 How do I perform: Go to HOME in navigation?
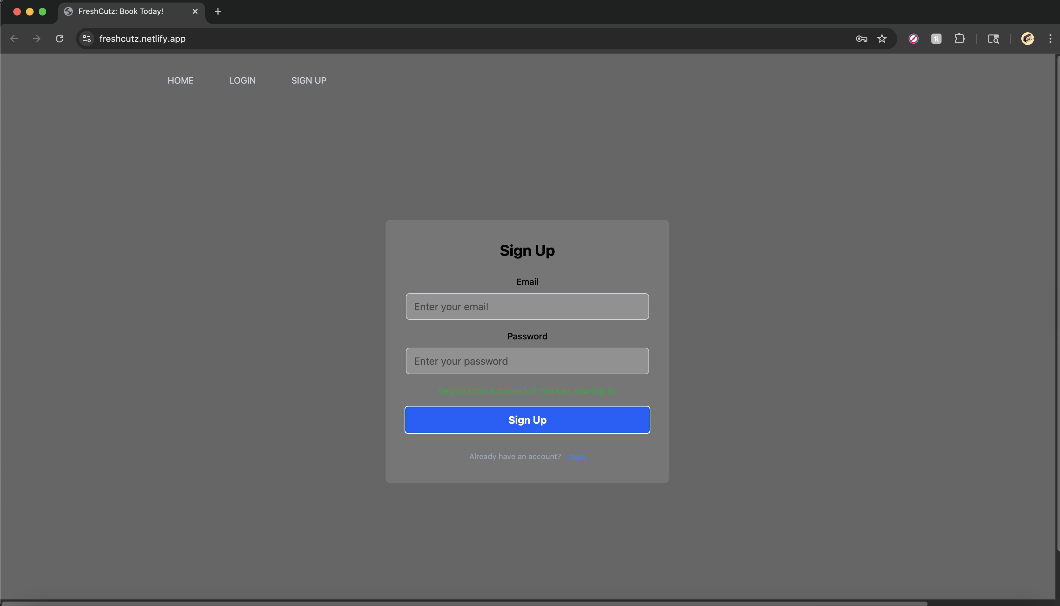click(180, 80)
